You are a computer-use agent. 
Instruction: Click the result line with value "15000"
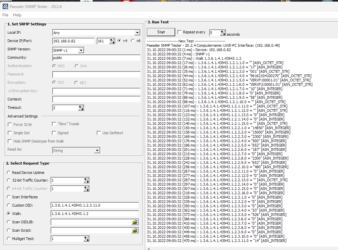219,132
